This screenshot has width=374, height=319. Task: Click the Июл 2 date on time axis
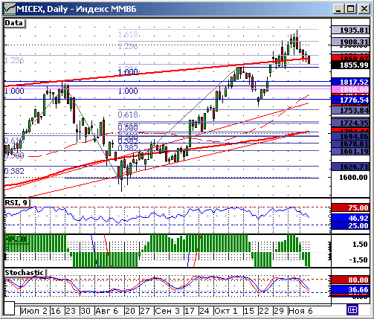(x=34, y=311)
